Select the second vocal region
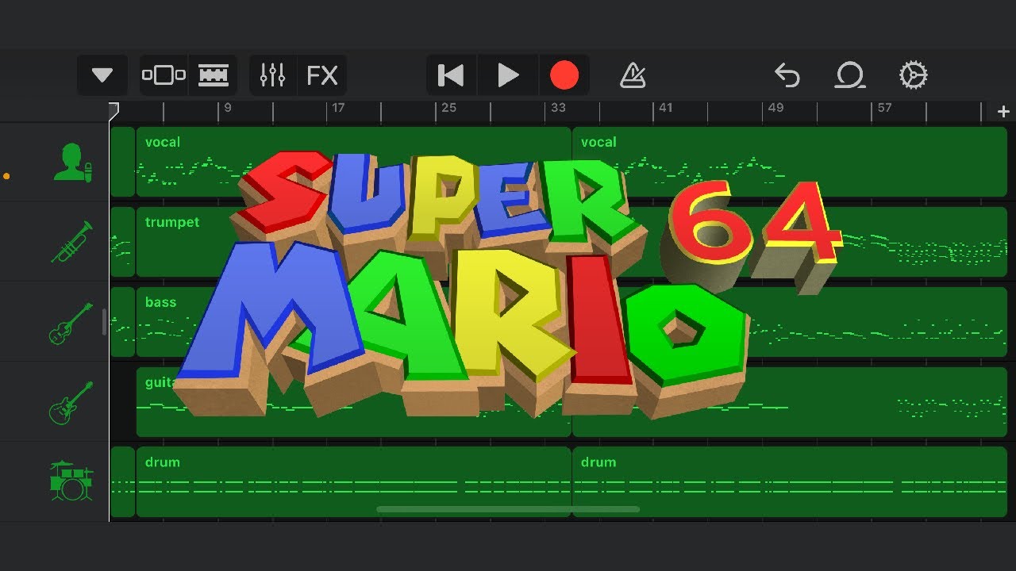Image resolution: width=1016 pixels, height=571 pixels. coord(790,162)
